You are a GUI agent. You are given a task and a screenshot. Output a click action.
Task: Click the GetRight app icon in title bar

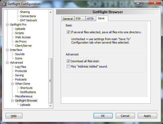pos(4,4)
